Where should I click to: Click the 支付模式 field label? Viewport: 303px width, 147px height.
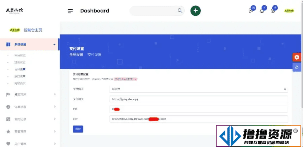click(78, 89)
